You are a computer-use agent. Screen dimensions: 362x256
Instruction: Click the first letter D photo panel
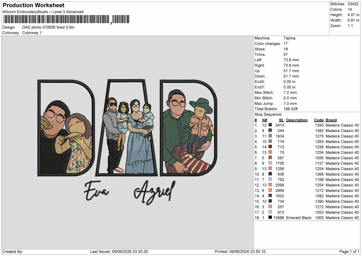click(x=66, y=128)
